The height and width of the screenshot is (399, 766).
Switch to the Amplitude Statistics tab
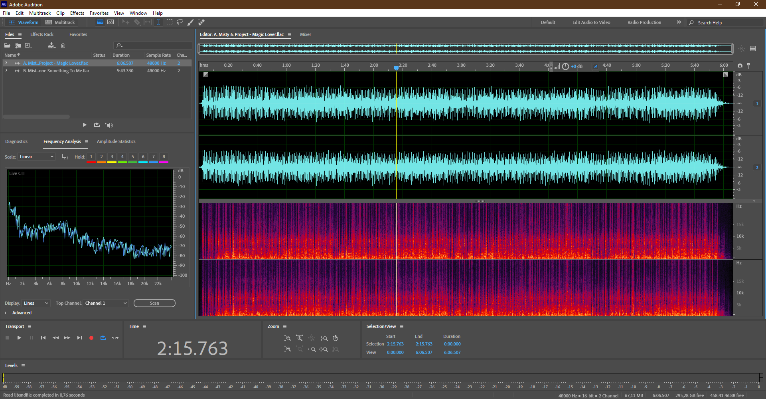point(116,141)
